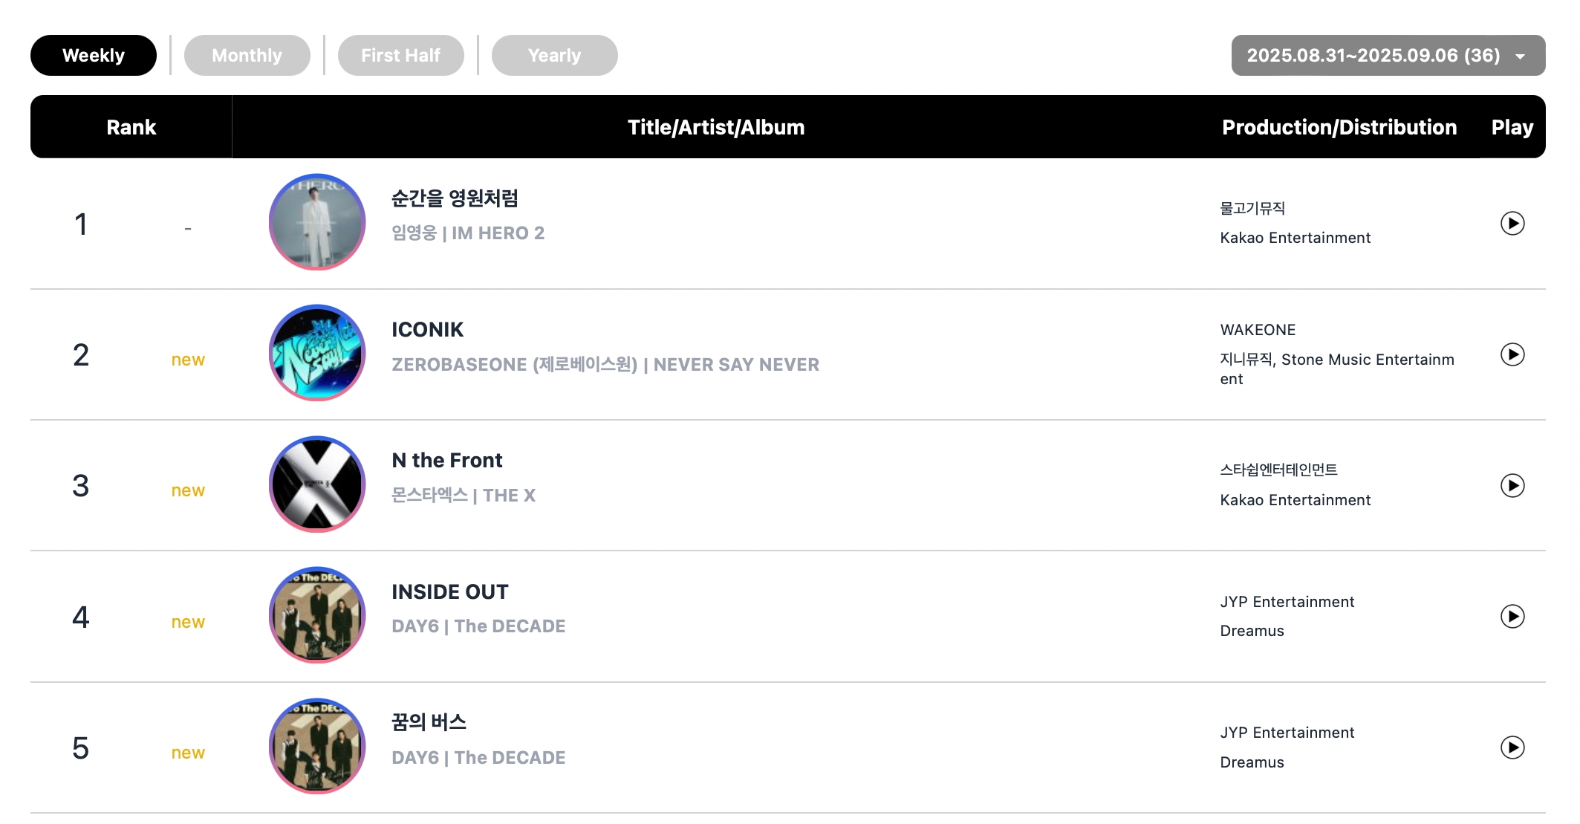The image size is (1580, 824).
Task: Play ICONIK by ZEROBASEONE
Action: pos(1512,354)
